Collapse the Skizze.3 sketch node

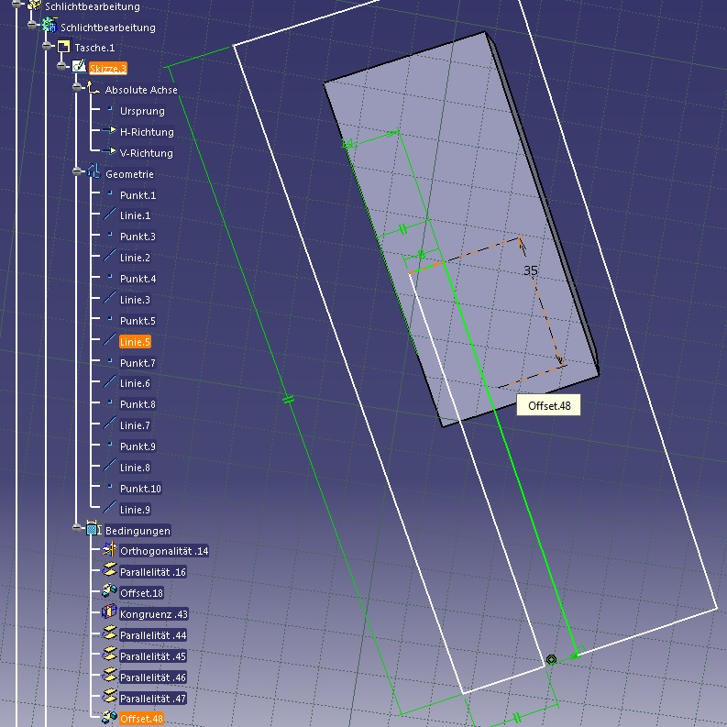click(x=62, y=66)
